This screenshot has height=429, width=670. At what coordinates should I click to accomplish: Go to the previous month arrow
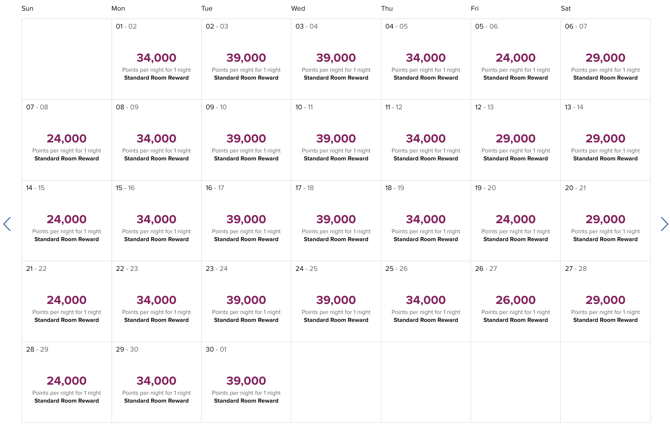[x=7, y=224]
